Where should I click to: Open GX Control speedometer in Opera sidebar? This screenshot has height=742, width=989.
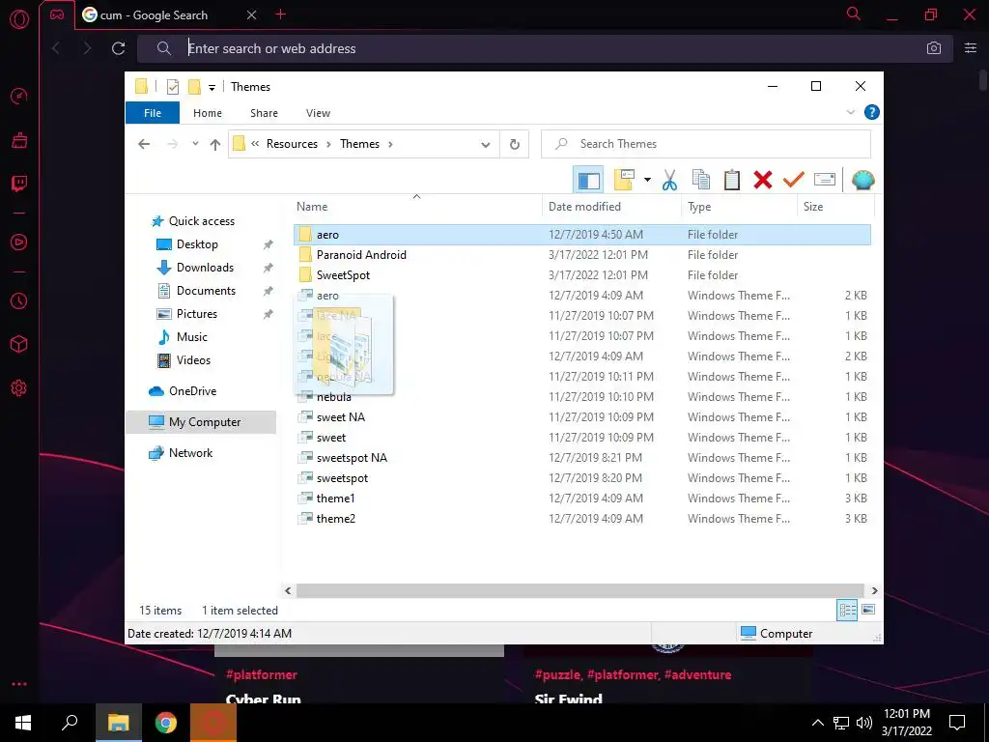coord(19,96)
